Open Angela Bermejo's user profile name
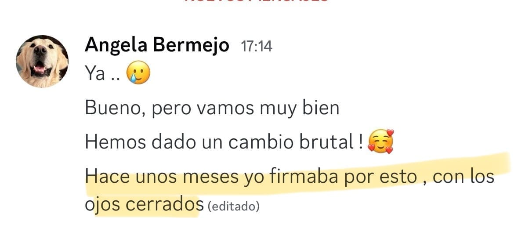Image resolution: width=514 pixels, height=232 pixels. pyautogui.click(x=157, y=45)
